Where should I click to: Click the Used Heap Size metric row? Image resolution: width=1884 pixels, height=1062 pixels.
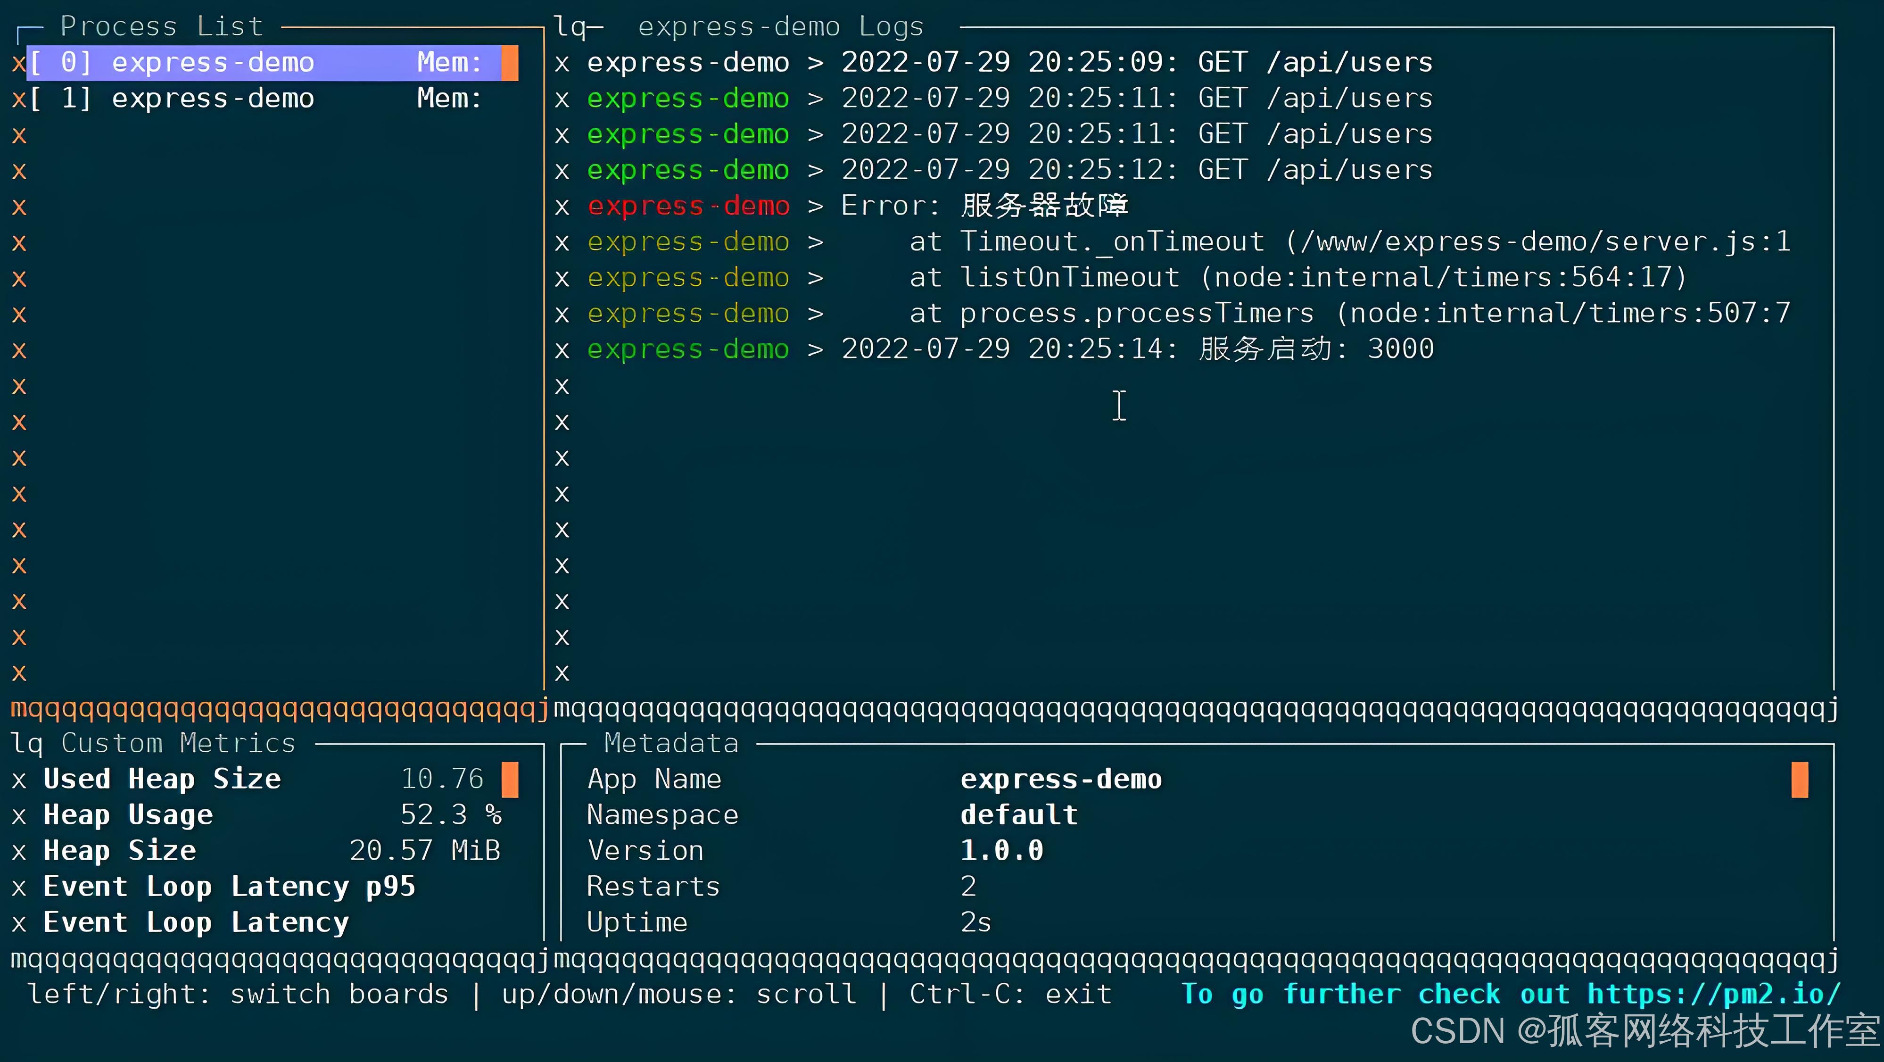(x=259, y=779)
